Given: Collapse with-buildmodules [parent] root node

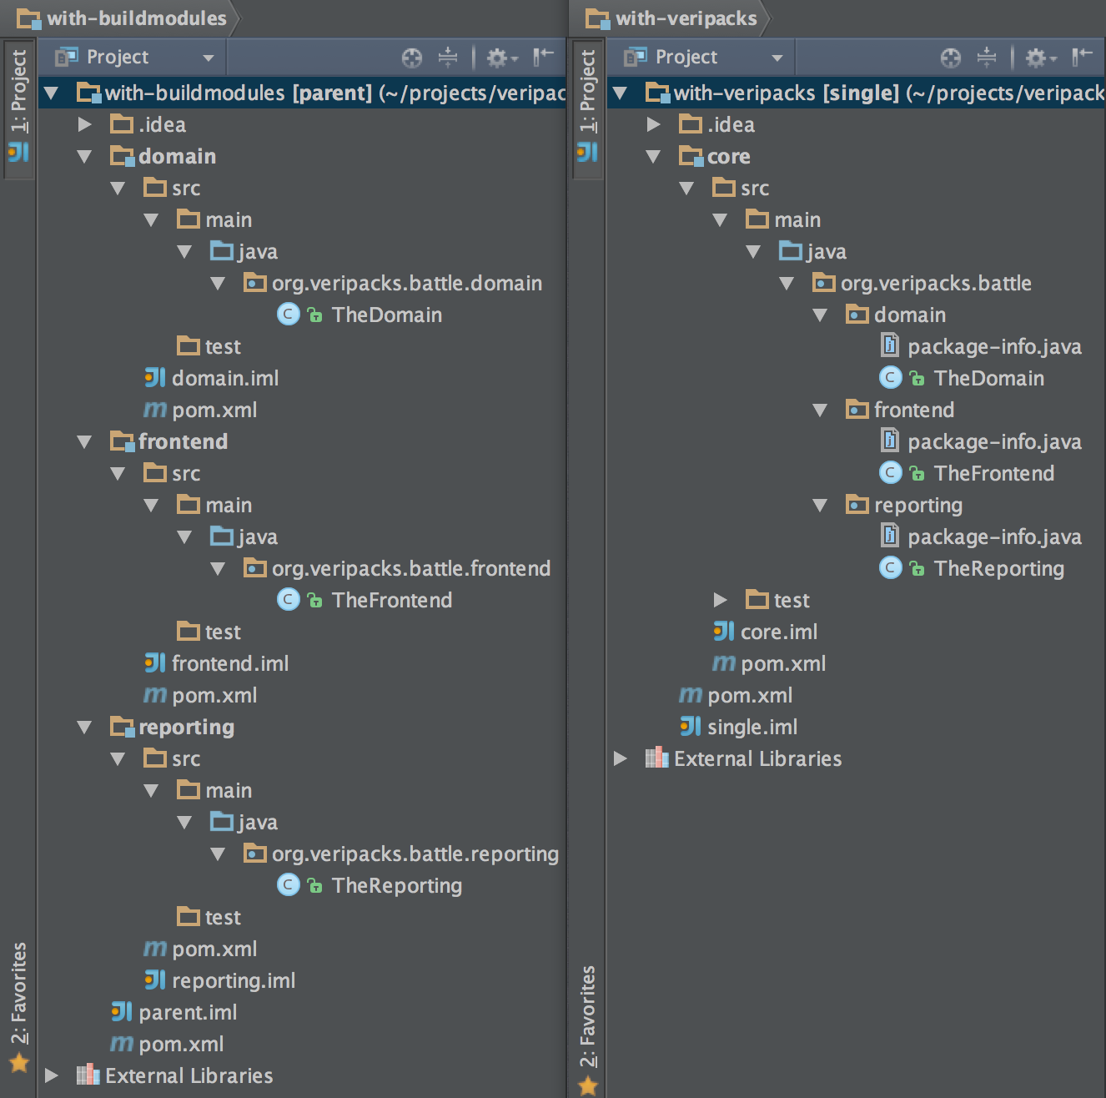Looking at the screenshot, I should coord(51,93).
